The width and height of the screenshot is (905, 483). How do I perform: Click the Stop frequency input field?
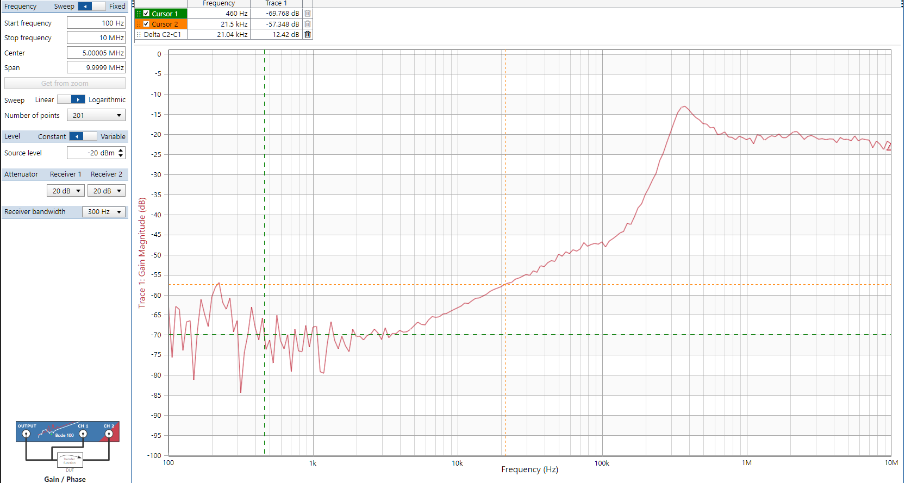[x=96, y=37]
